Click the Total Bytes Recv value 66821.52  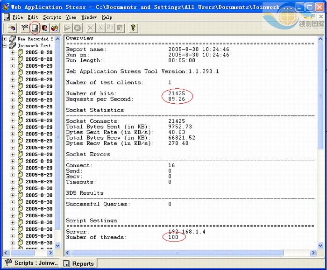pos(182,138)
